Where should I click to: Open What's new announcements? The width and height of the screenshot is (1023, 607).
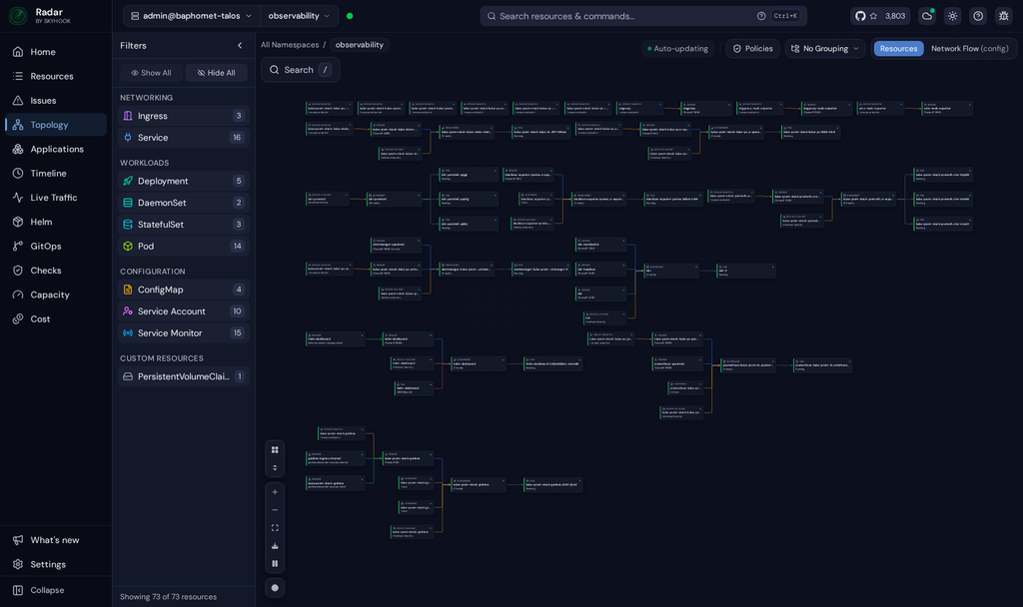[56, 540]
